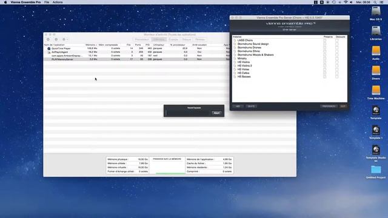Click the Stormdrums Ethnic instance icon

pos(235,51)
